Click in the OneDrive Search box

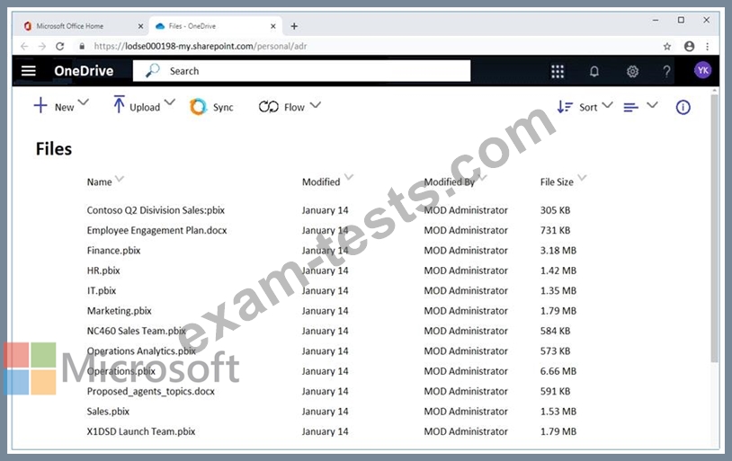pos(301,71)
